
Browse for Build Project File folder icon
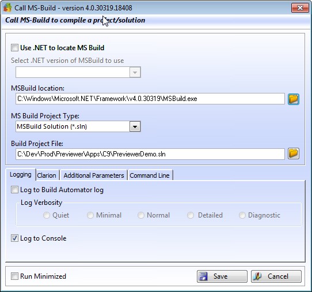[x=294, y=154]
